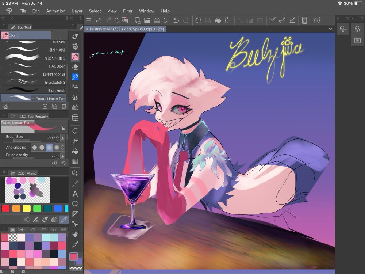Screen dimensions: 365x274
Task: Reset tool properties to initial settings
Action: point(54,163)
